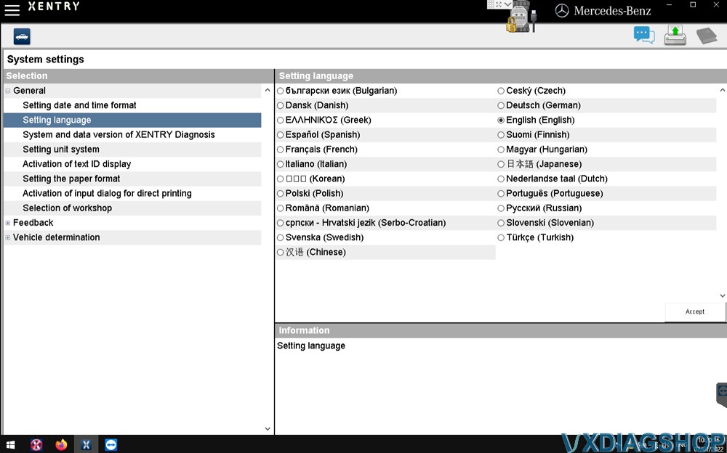This screenshot has height=453, width=727.
Task: Open the XENTRY hamburger menu
Action: pos(12,9)
